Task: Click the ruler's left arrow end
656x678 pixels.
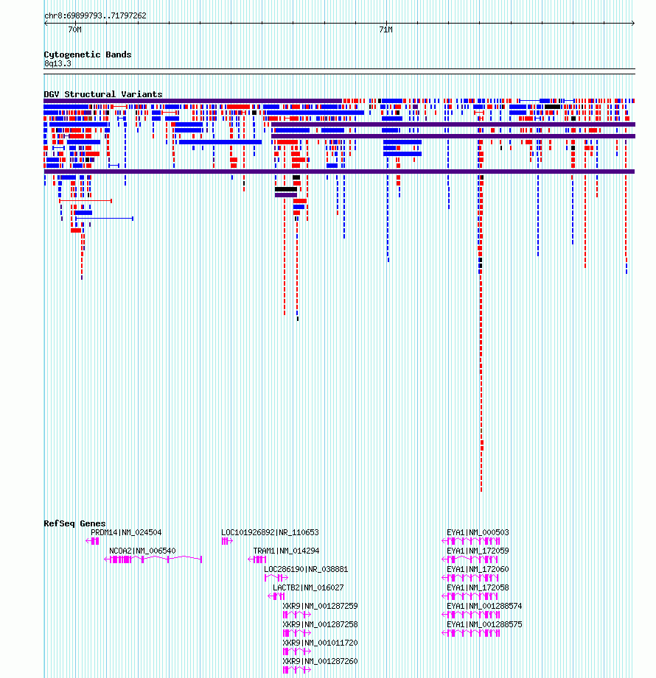Action: coord(46,24)
